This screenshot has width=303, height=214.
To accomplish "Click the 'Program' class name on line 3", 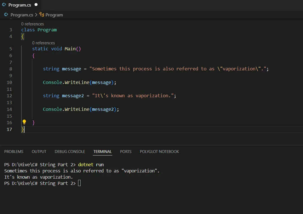I will pos(47,30).
